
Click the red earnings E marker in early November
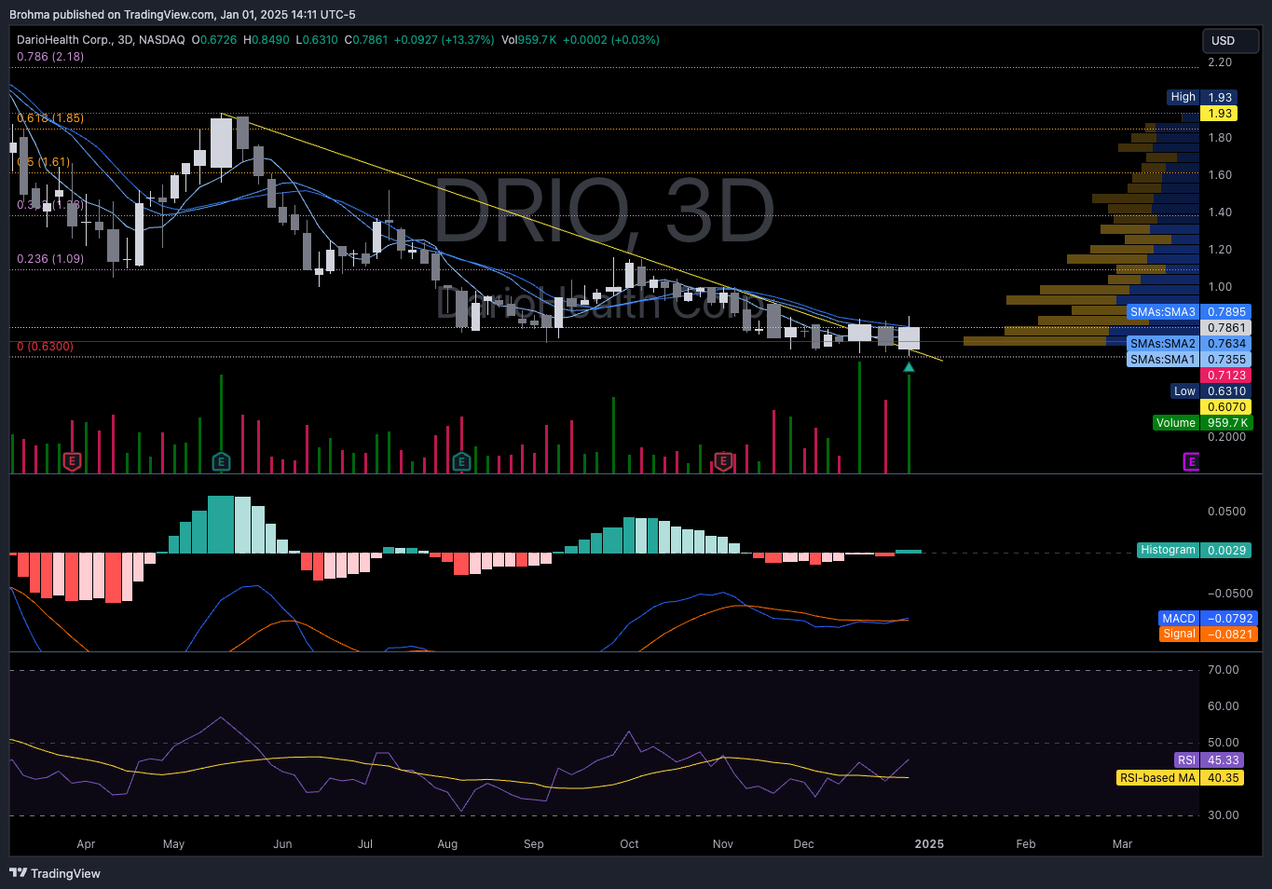click(x=723, y=461)
